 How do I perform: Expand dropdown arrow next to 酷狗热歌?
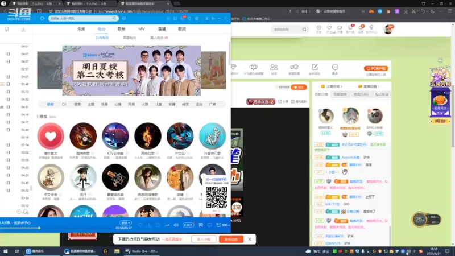coord(93,153)
